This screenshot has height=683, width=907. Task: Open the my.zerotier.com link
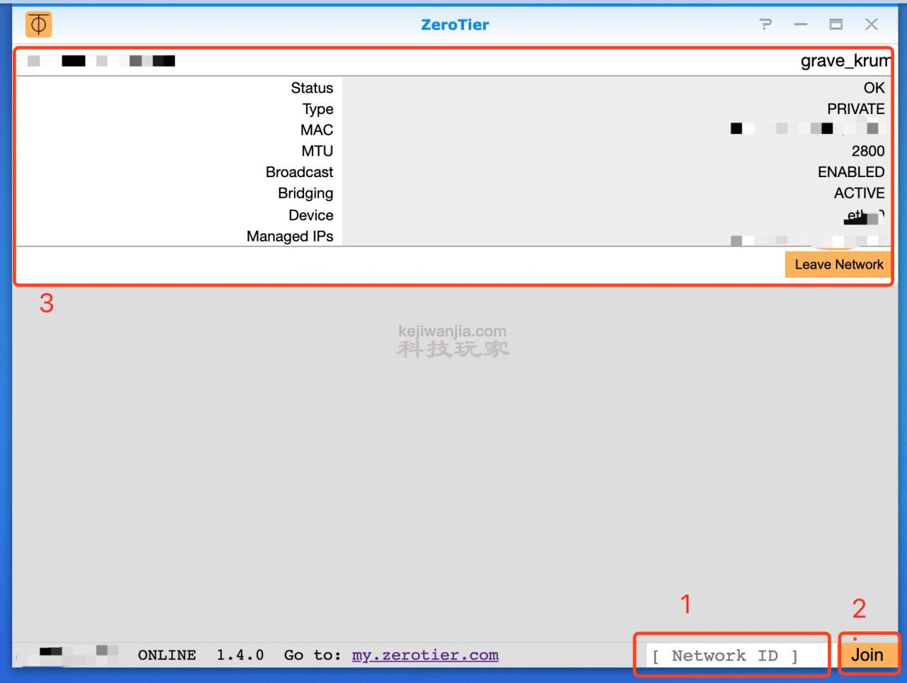click(425, 655)
